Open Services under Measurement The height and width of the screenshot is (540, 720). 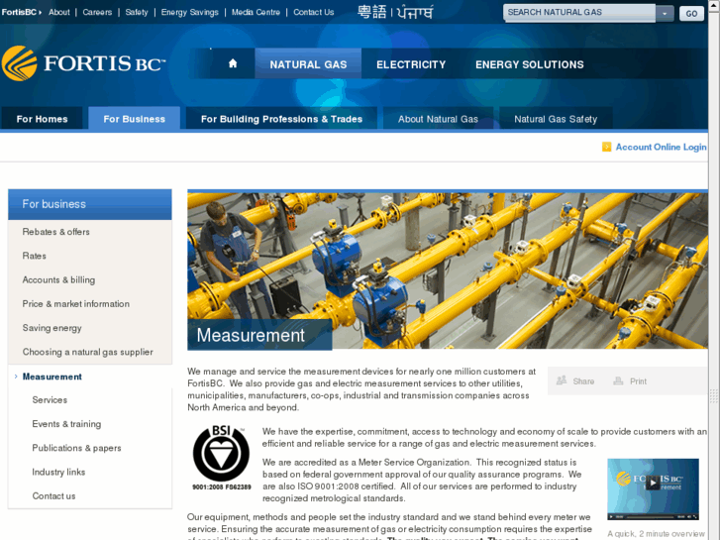pos(50,400)
